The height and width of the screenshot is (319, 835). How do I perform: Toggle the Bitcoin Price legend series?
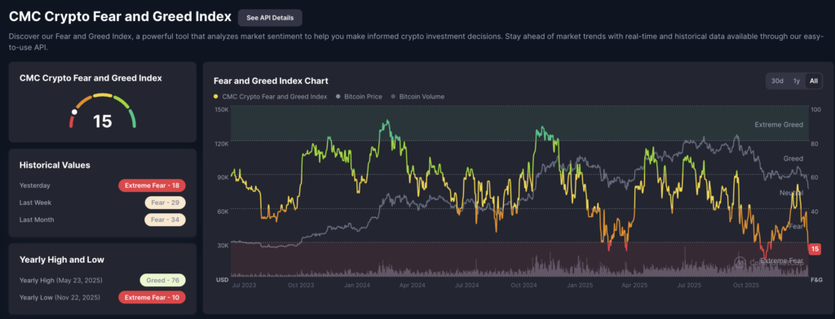[359, 97]
